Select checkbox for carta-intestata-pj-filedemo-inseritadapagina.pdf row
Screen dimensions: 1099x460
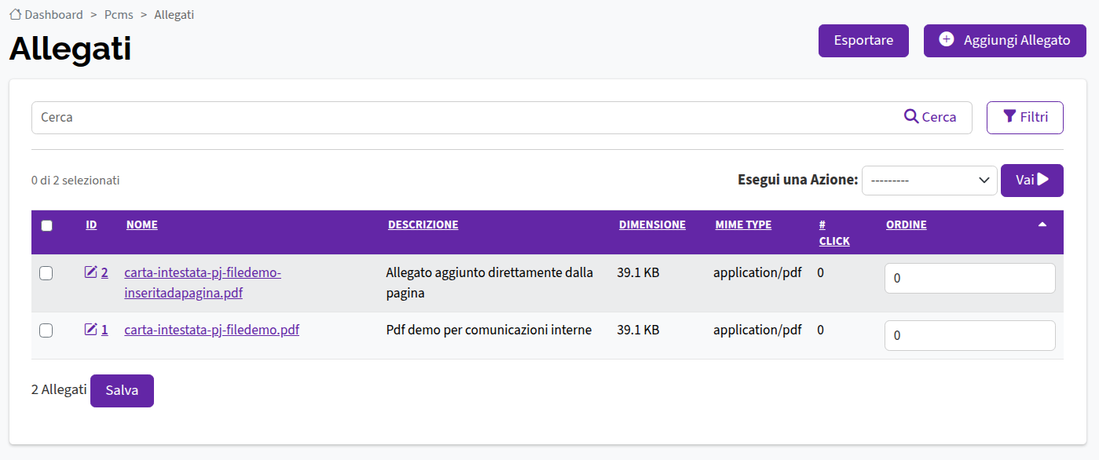click(46, 273)
